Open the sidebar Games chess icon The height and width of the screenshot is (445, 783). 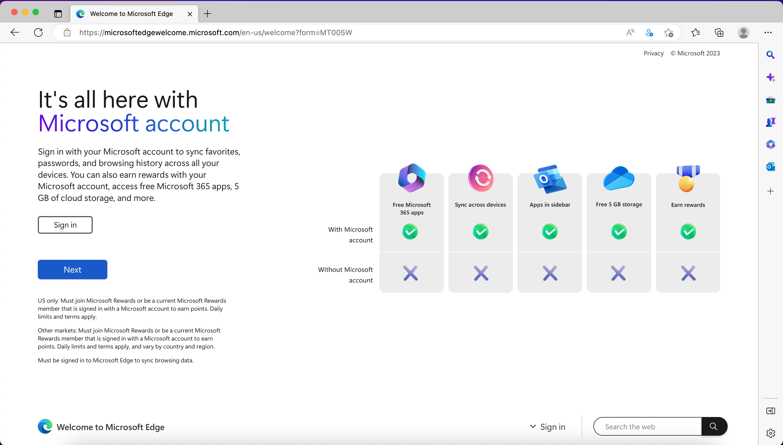click(770, 122)
